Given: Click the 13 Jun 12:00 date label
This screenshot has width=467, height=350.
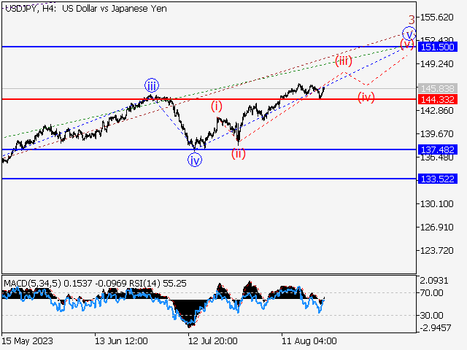Looking at the screenshot, I should pos(121,341).
